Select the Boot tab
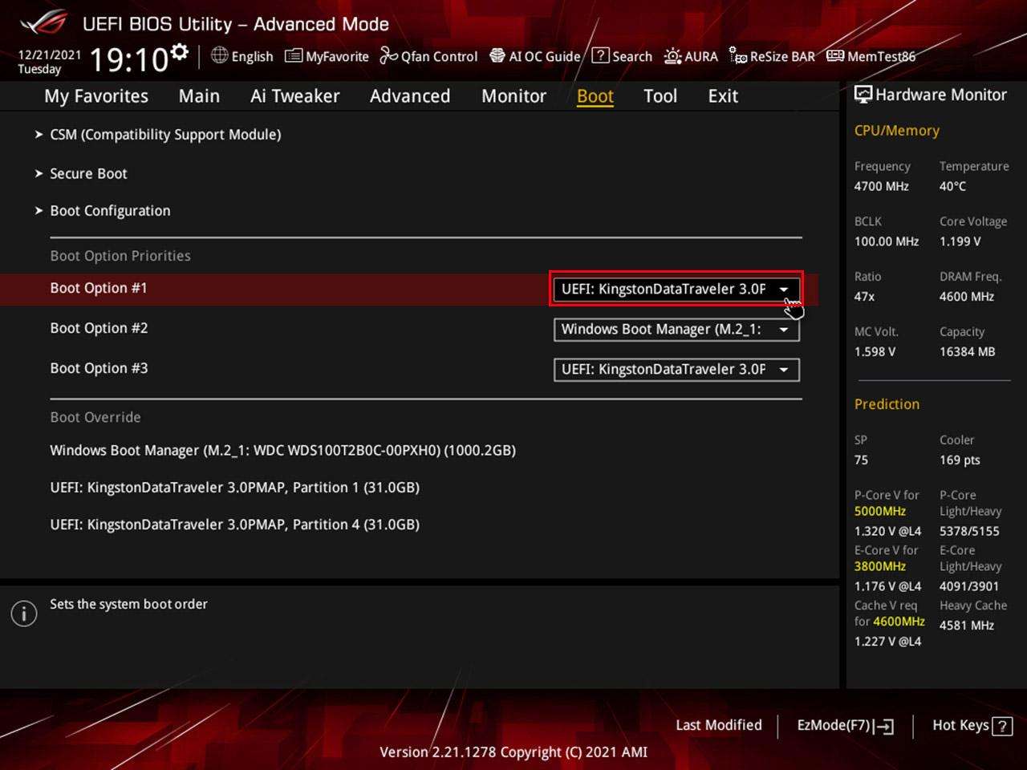 point(595,96)
